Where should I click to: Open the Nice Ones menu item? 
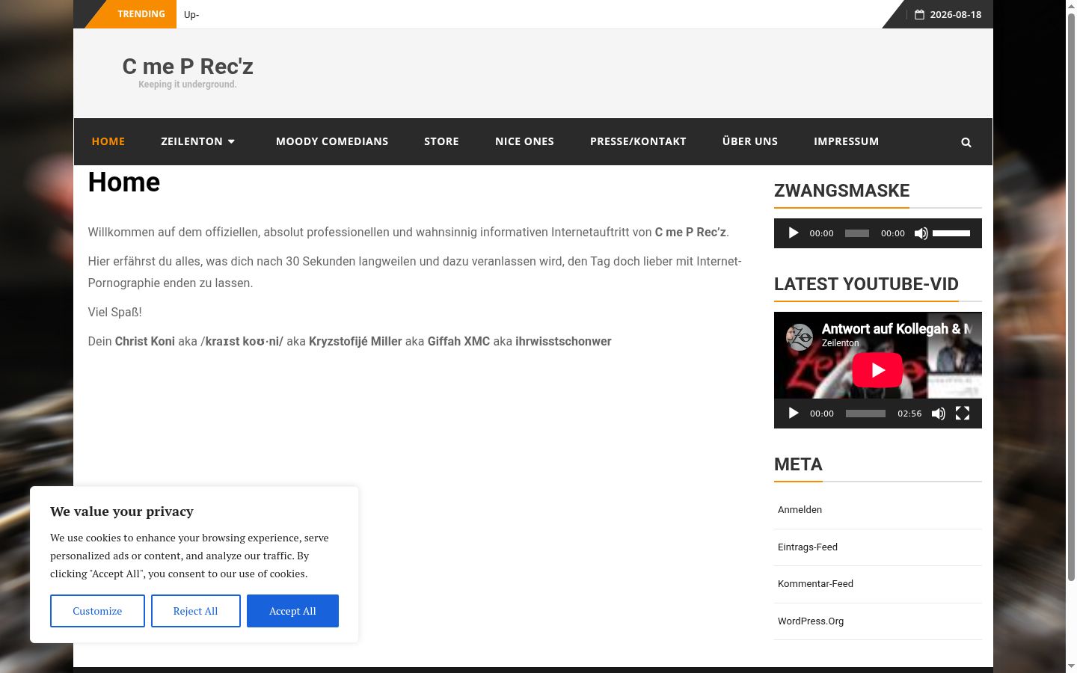pos(524,141)
